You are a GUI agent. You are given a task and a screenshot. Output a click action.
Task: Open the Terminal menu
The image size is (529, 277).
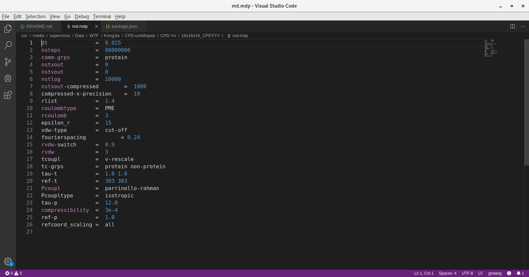102,17
